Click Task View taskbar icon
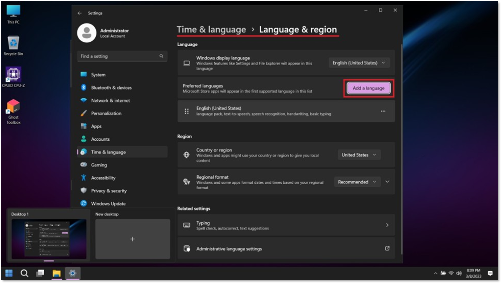The width and height of the screenshot is (502, 284). click(40, 273)
